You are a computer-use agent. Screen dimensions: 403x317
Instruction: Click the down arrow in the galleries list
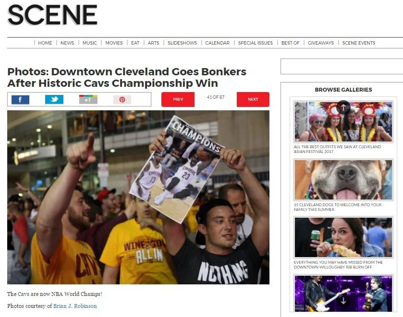pos(343,301)
